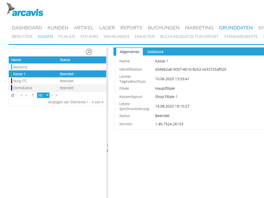Switch to the Geldstock tab
The image size is (264, 198).
pos(155,52)
